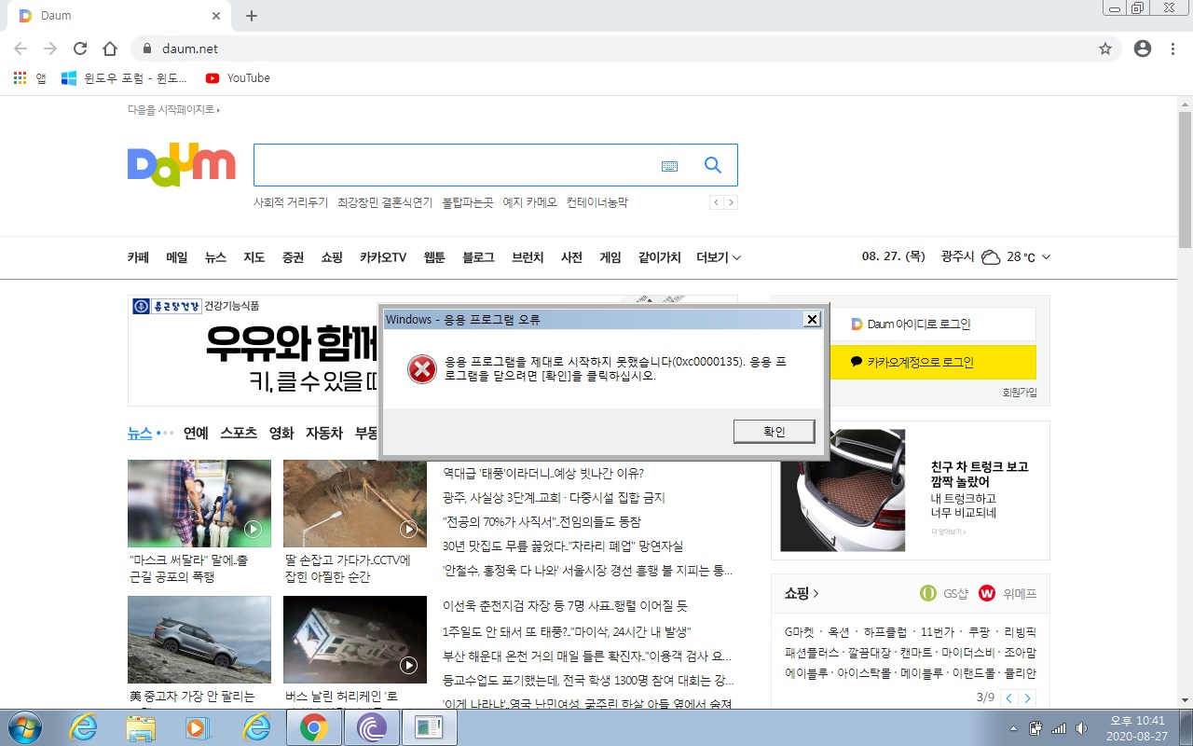This screenshot has height=746, width=1193.
Task: Open the 쇼핑 menu item
Action: click(332, 257)
